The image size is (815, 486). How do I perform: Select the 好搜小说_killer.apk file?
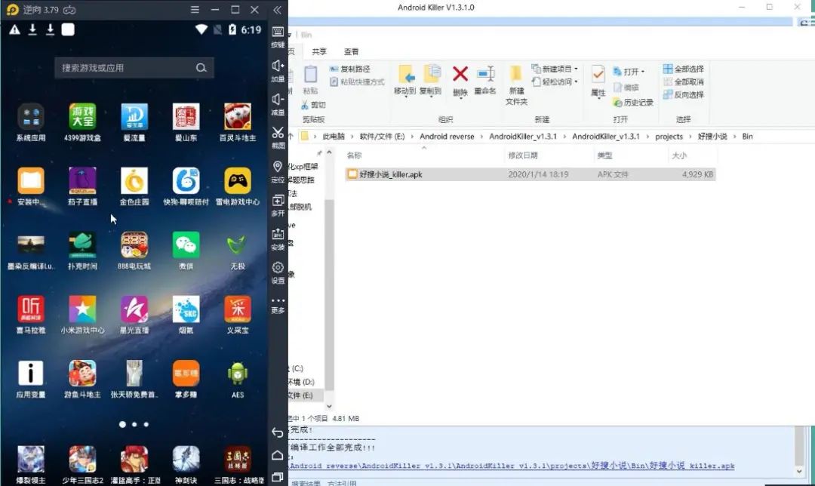point(531,174)
